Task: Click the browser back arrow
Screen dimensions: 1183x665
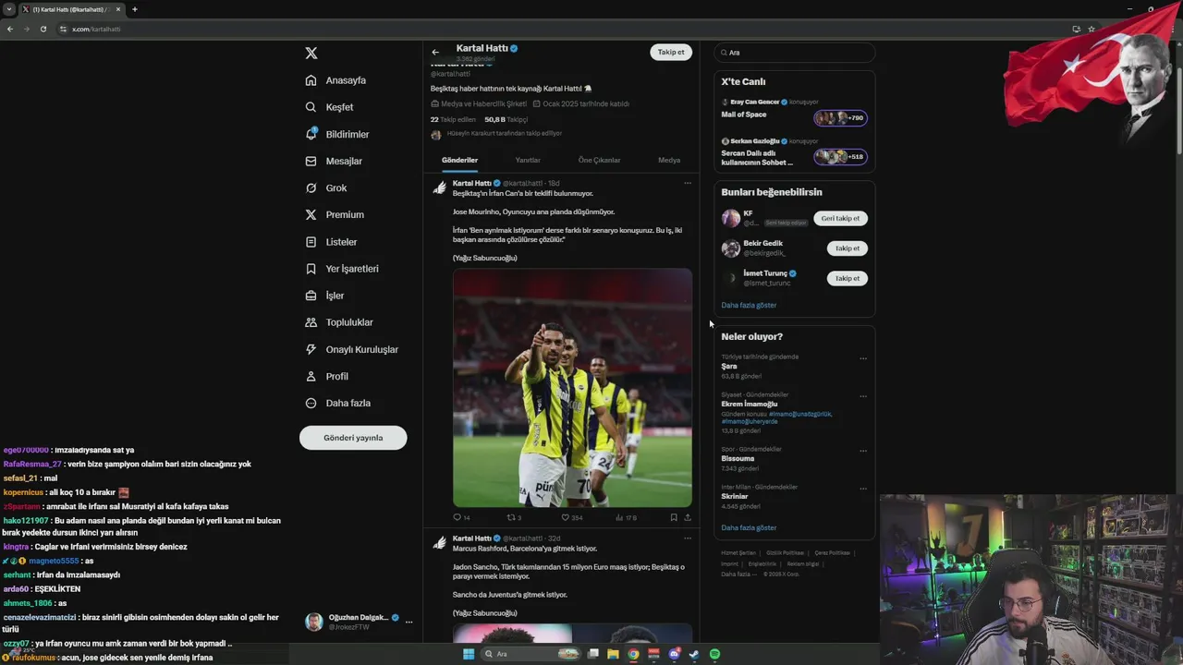Action: click(10, 29)
